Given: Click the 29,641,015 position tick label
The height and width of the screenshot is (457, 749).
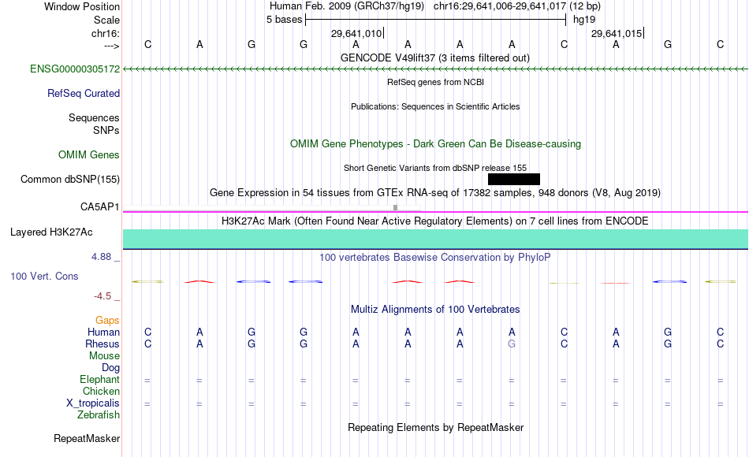Looking at the screenshot, I should [x=617, y=33].
